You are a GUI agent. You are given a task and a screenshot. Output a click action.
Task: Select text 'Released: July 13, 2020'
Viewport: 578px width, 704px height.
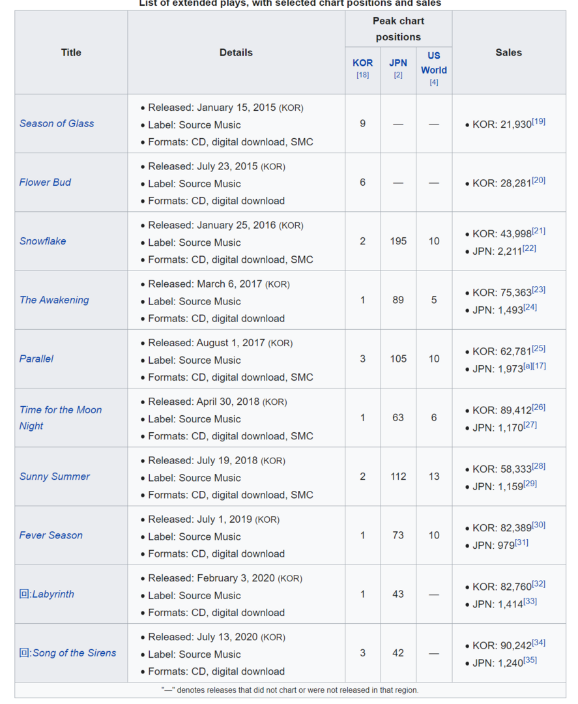(x=203, y=637)
